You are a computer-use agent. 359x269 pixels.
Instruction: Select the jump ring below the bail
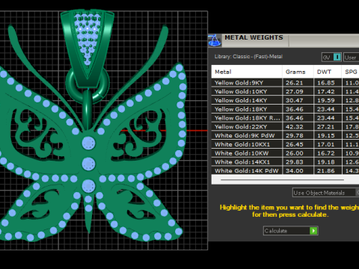pos(70,84)
